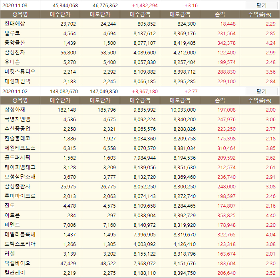The image size is (280, 278).
Task: Click total return rate +3.16
Action: click(x=191, y=6)
